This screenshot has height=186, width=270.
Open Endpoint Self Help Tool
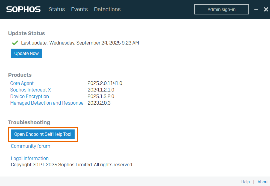[x=43, y=134]
